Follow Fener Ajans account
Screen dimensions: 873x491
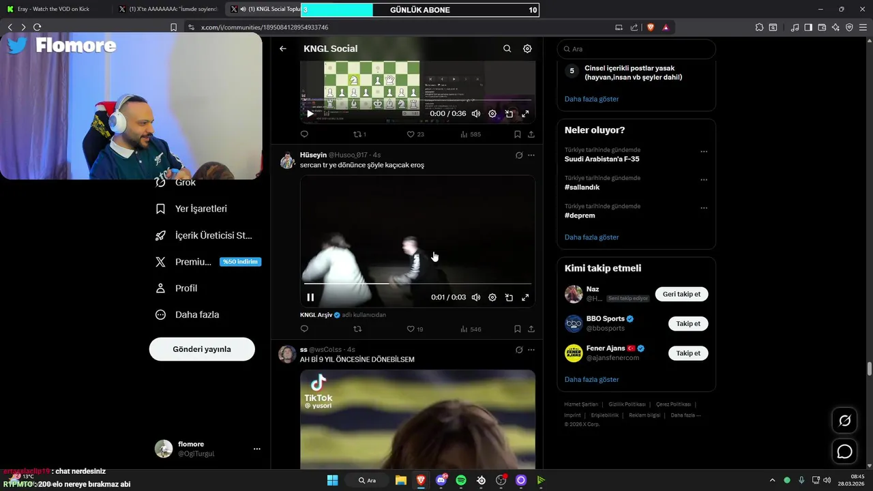pos(688,353)
